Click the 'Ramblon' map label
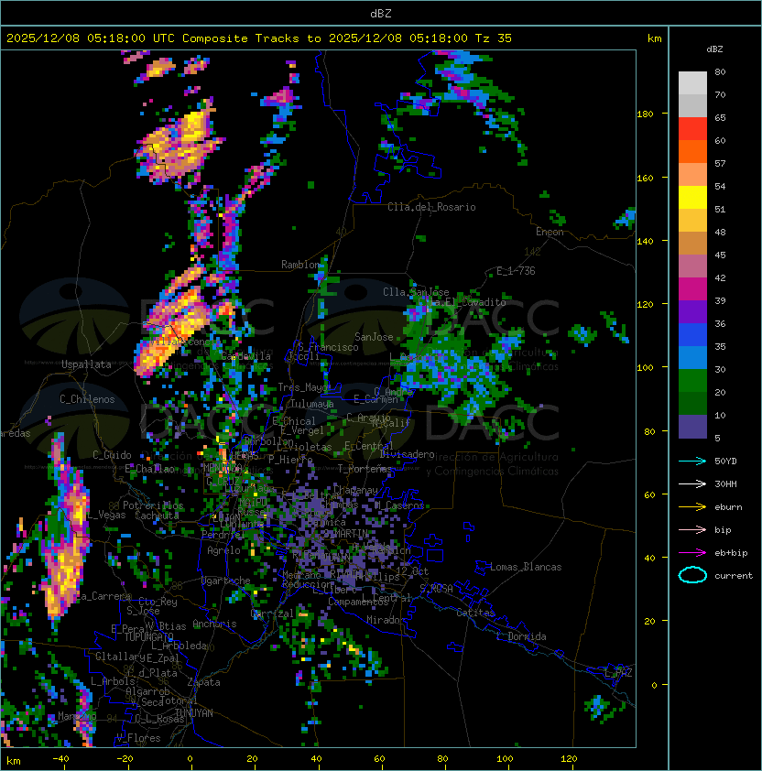The image size is (762, 771). 300,265
